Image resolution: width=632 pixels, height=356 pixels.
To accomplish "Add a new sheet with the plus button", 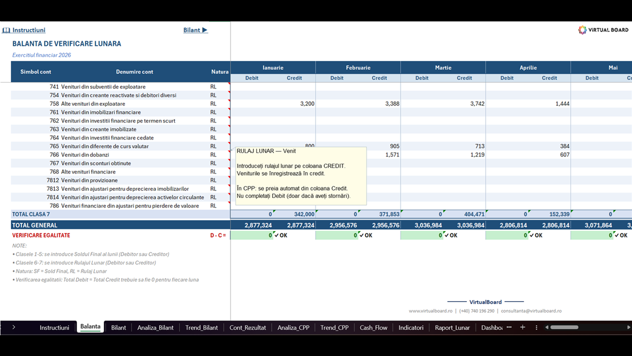I will pyautogui.click(x=522, y=327).
